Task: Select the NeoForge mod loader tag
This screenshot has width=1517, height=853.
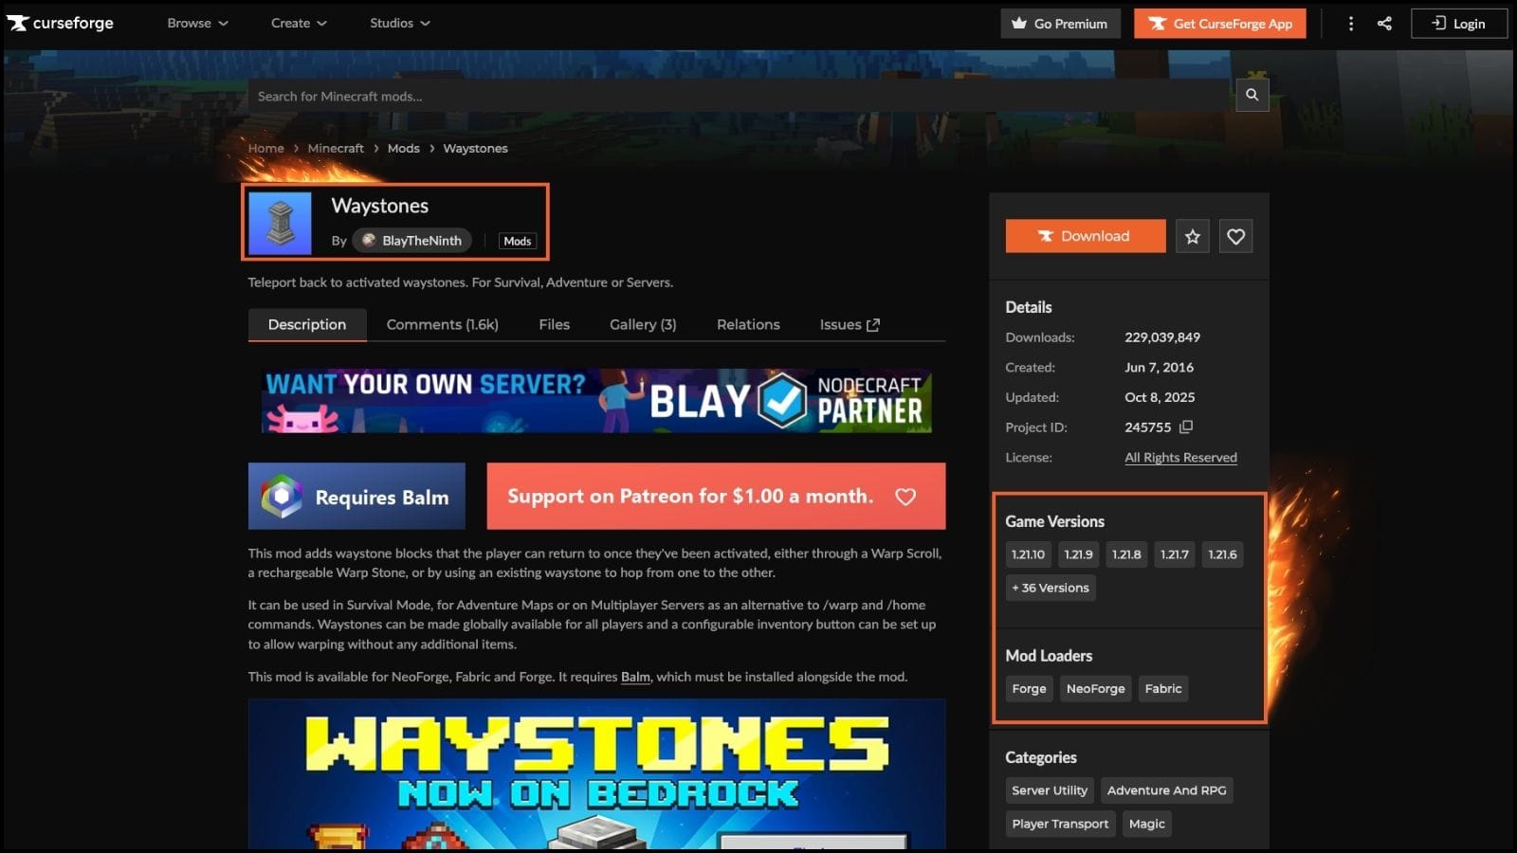Action: tap(1095, 689)
